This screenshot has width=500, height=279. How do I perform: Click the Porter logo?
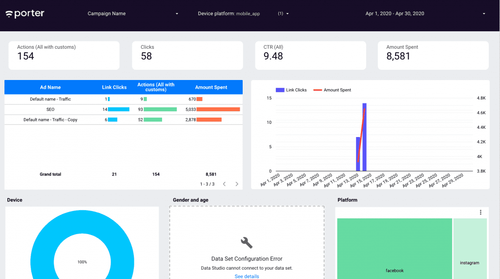pyautogui.click(x=25, y=14)
